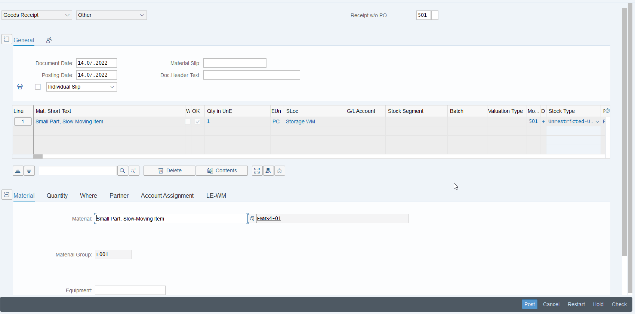Select line 1 row button
635x314 pixels.
[23, 121]
